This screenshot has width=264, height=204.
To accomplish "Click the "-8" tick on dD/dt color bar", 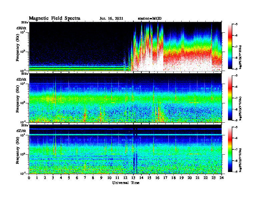I will click(236, 109).
